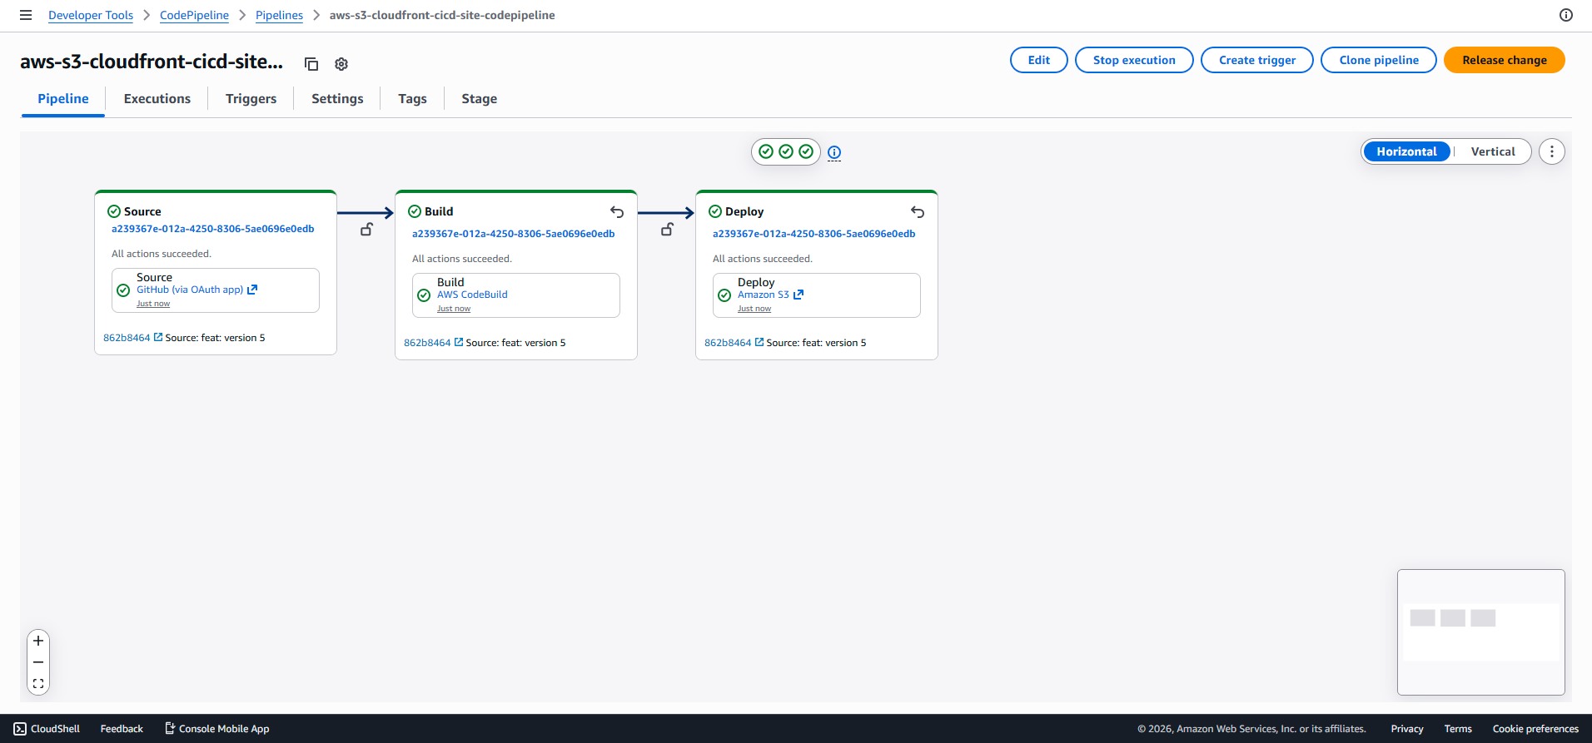Open Build stage execution ID link
This screenshot has width=1592, height=743.
click(x=514, y=234)
